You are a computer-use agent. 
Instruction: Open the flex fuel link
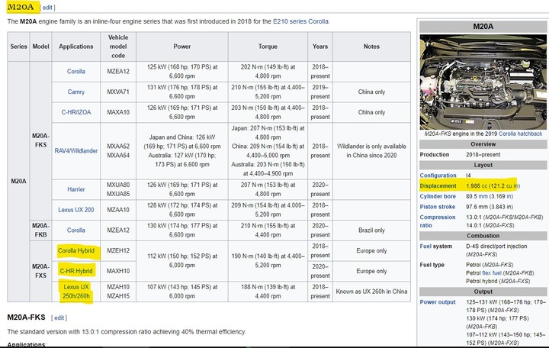click(491, 273)
